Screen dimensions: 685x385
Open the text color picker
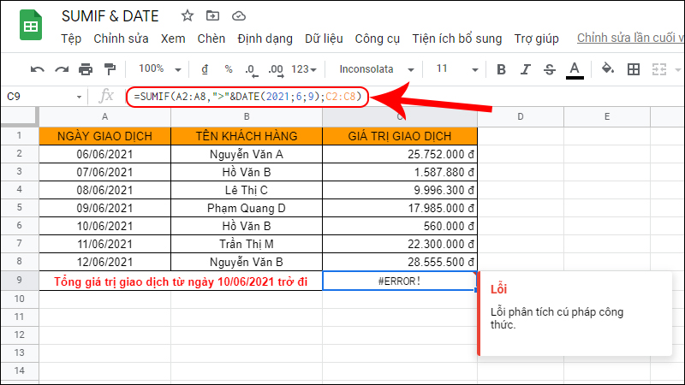[575, 69]
